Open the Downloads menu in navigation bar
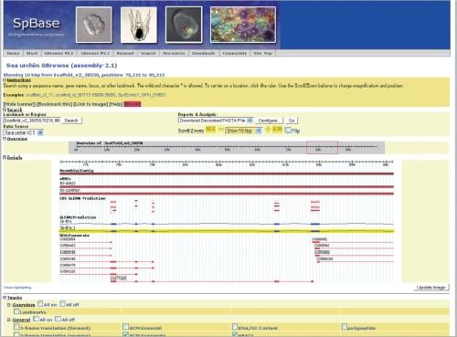The width and height of the screenshot is (457, 337). (203, 53)
